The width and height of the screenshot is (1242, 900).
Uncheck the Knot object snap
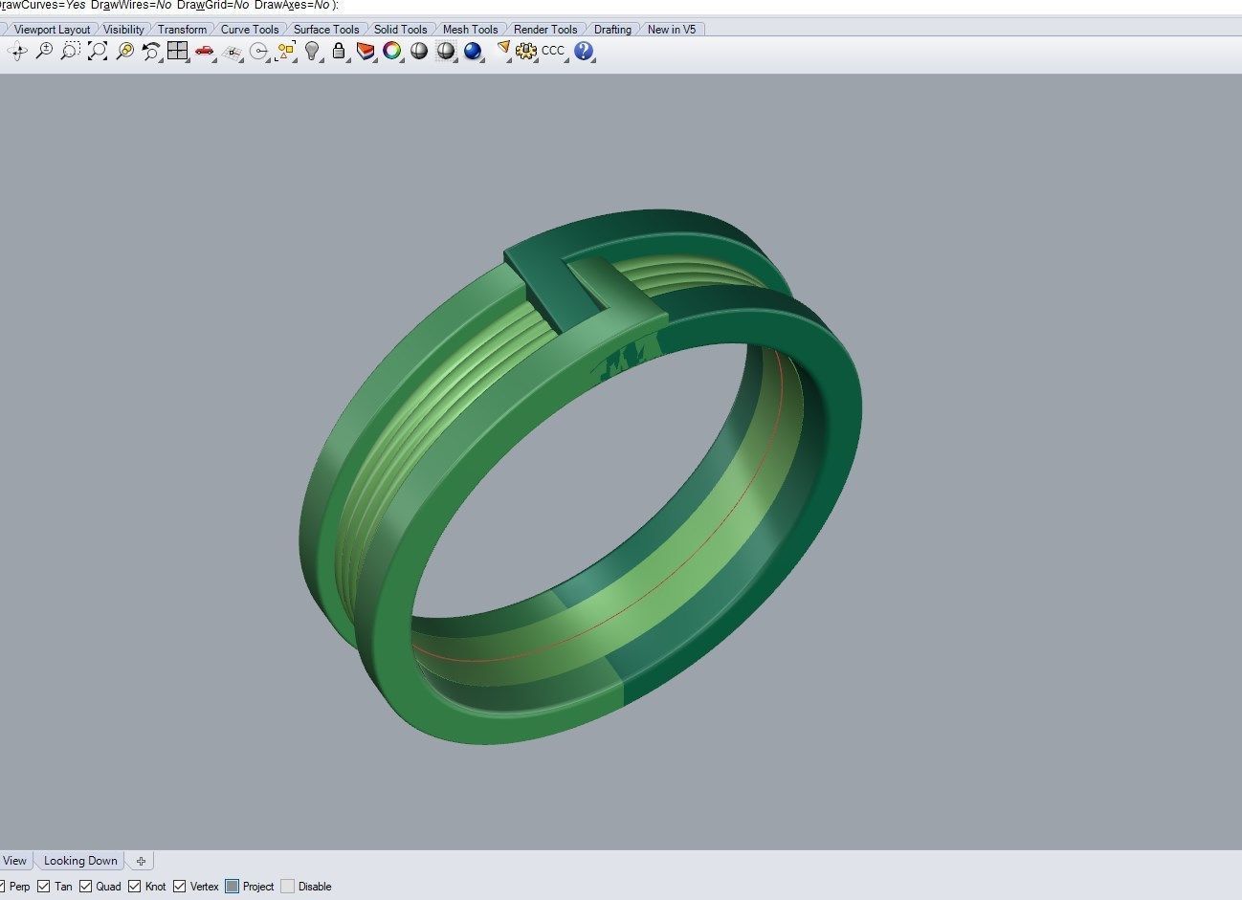point(134,887)
